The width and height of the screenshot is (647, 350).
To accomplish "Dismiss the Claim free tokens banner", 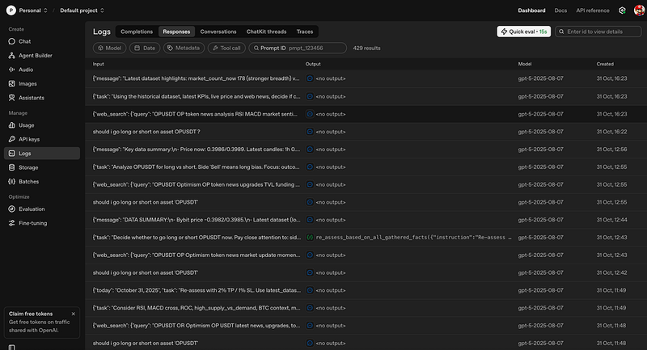I will pyautogui.click(x=73, y=314).
